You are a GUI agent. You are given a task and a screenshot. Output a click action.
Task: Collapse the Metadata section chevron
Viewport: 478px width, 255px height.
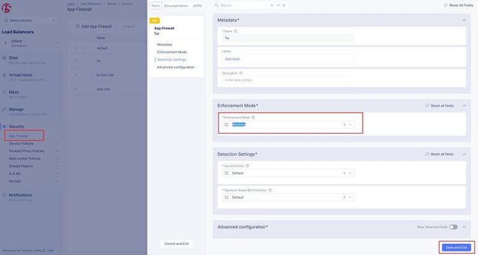464,20
